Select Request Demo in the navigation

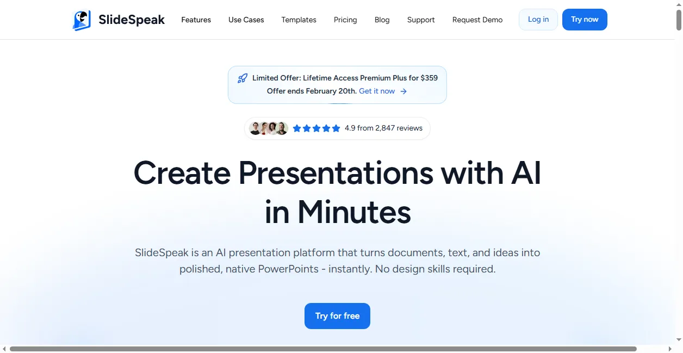click(x=477, y=20)
